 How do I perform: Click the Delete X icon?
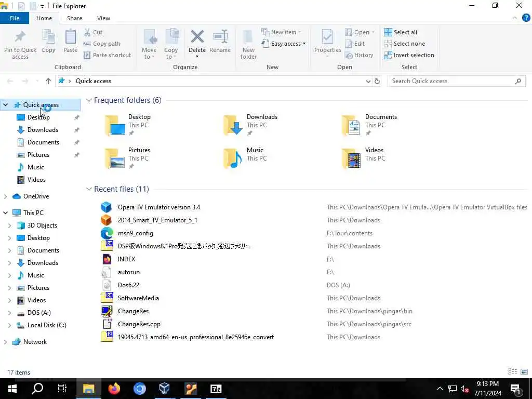tap(197, 37)
